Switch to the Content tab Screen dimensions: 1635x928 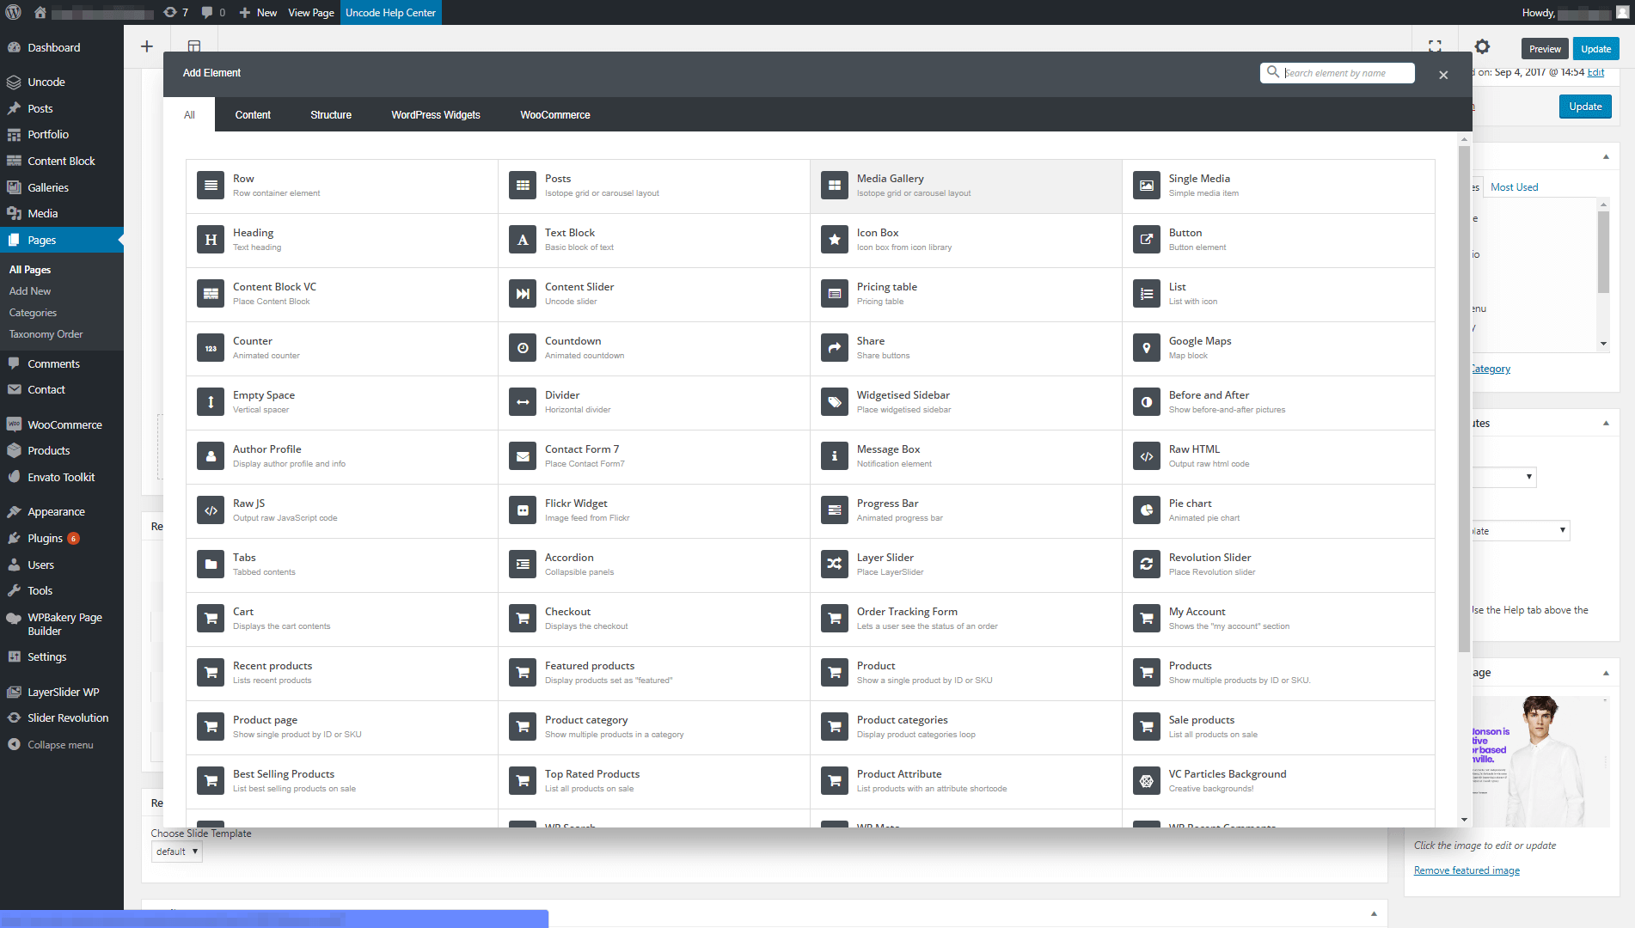coord(253,114)
